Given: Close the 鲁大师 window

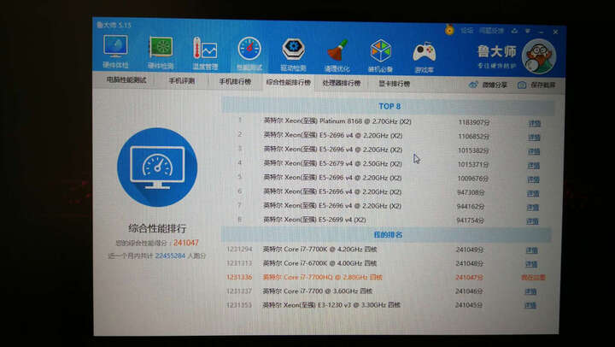Looking at the screenshot, I should click(555, 32).
